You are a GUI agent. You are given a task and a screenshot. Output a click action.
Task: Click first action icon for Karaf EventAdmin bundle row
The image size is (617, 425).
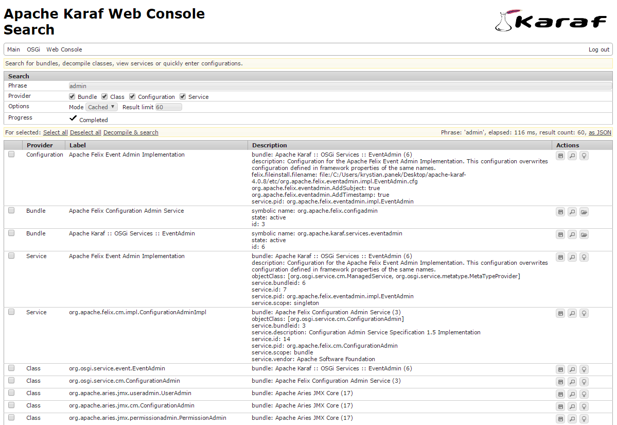(x=560, y=235)
